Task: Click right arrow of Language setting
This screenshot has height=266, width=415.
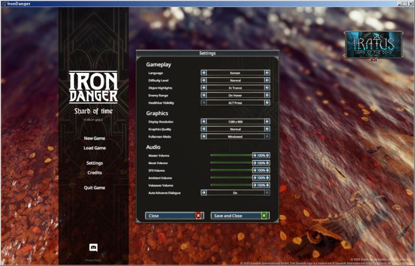Action: pyautogui.click(x=267, y=73)
